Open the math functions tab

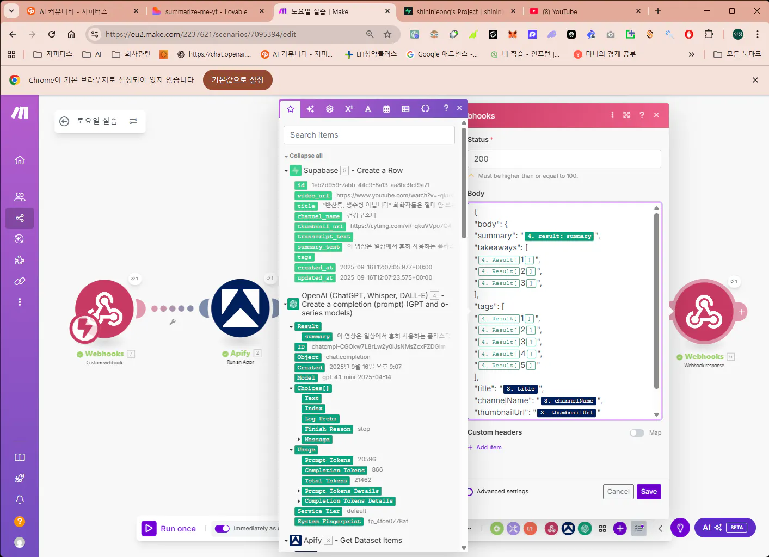click(349, 109)
